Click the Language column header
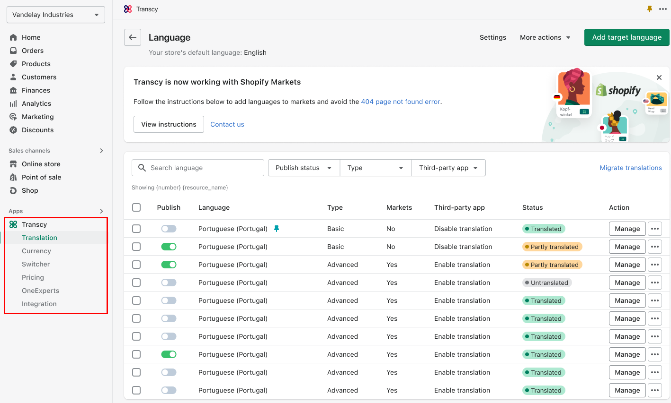 (x=214, y=207)
